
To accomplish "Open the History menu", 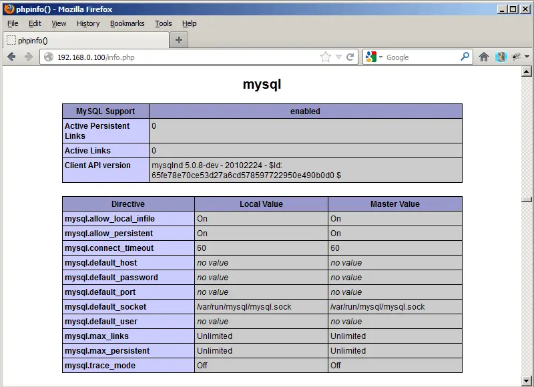I will [88, 23].
